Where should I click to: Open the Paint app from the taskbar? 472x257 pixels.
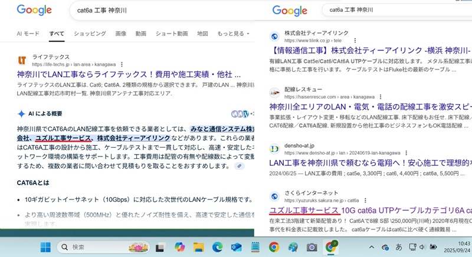[x=293, y=247]
